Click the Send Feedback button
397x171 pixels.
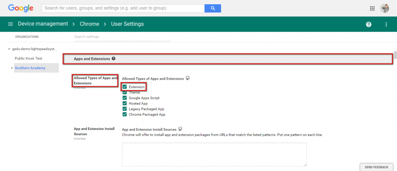[376, 167]
